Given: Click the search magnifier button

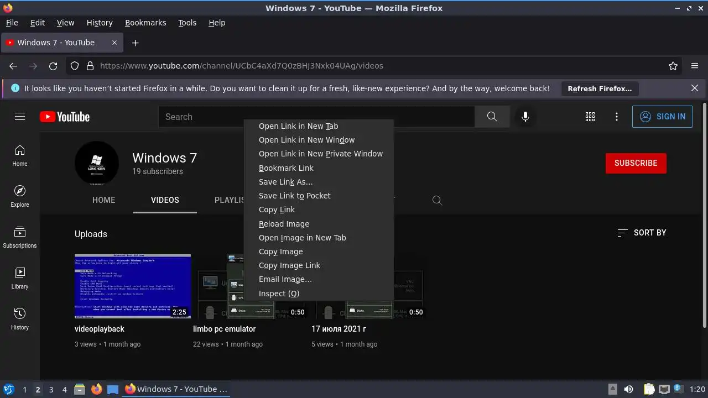Looking at the screenshot, I should point(492,117).
